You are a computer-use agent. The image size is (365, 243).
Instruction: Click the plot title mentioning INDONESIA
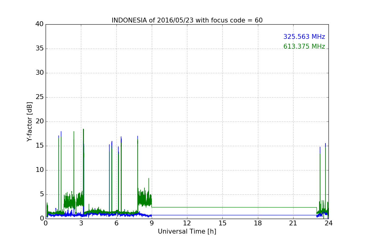pyautogui.click(x=187, y=20)
